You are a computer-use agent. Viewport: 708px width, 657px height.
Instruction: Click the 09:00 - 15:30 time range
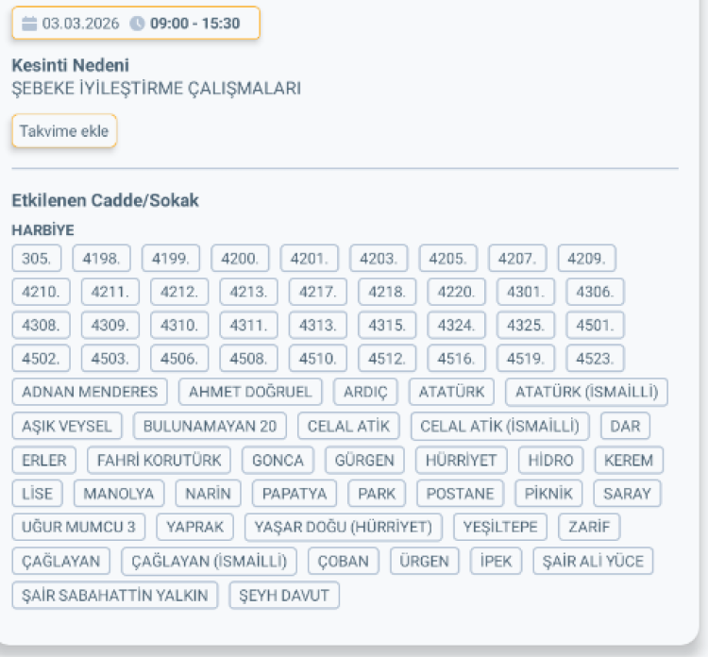coord(194,24)
